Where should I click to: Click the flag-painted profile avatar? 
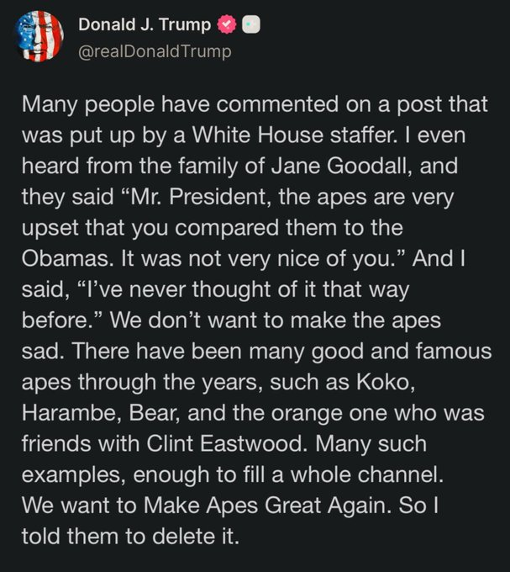(x=39, y=37)
